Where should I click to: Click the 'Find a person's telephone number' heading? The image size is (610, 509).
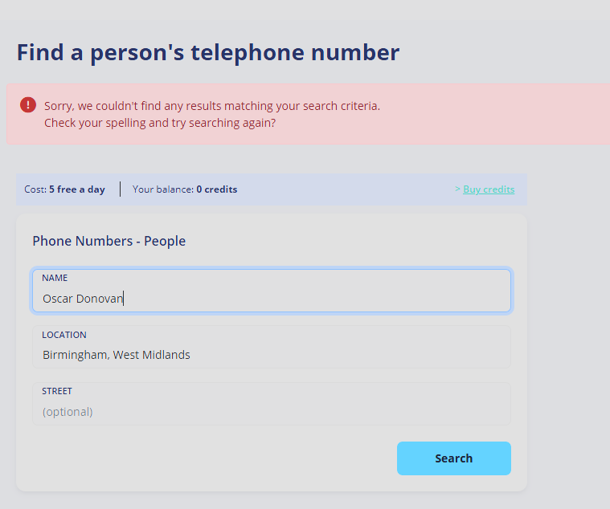click(x=208, y=53)
